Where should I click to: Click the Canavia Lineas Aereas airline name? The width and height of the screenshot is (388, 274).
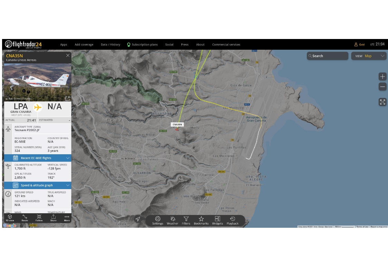coord(21,60)
